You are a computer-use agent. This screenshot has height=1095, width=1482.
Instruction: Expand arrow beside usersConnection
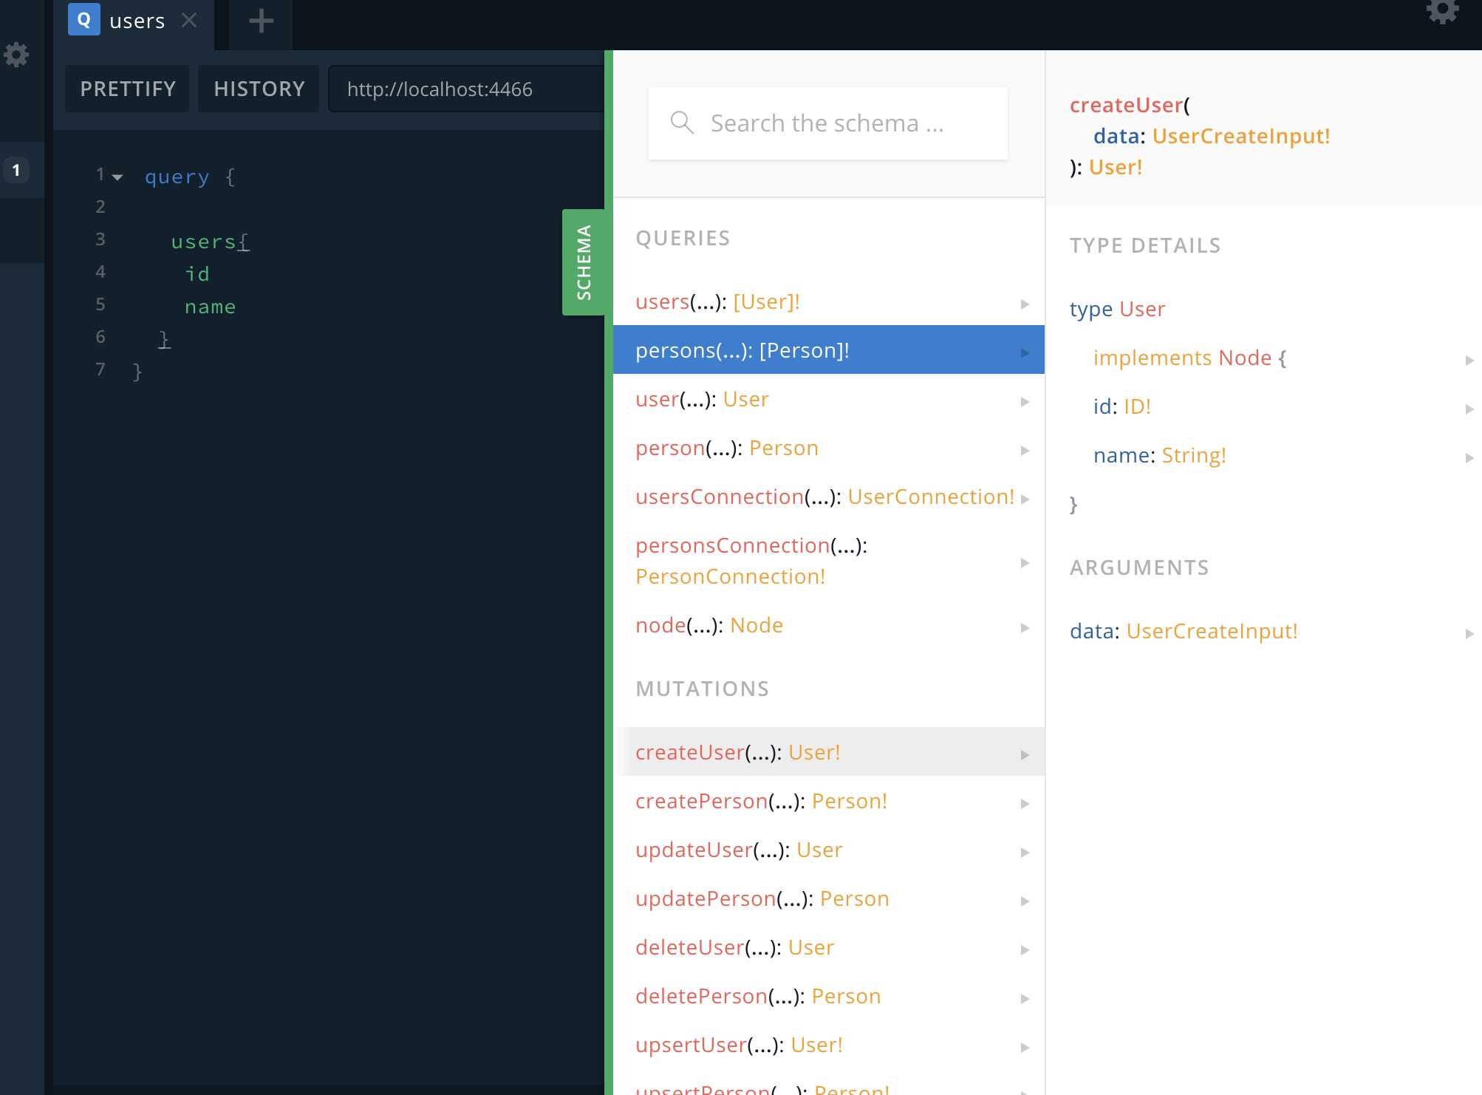pyautogui.click(x=1025, y=499)
